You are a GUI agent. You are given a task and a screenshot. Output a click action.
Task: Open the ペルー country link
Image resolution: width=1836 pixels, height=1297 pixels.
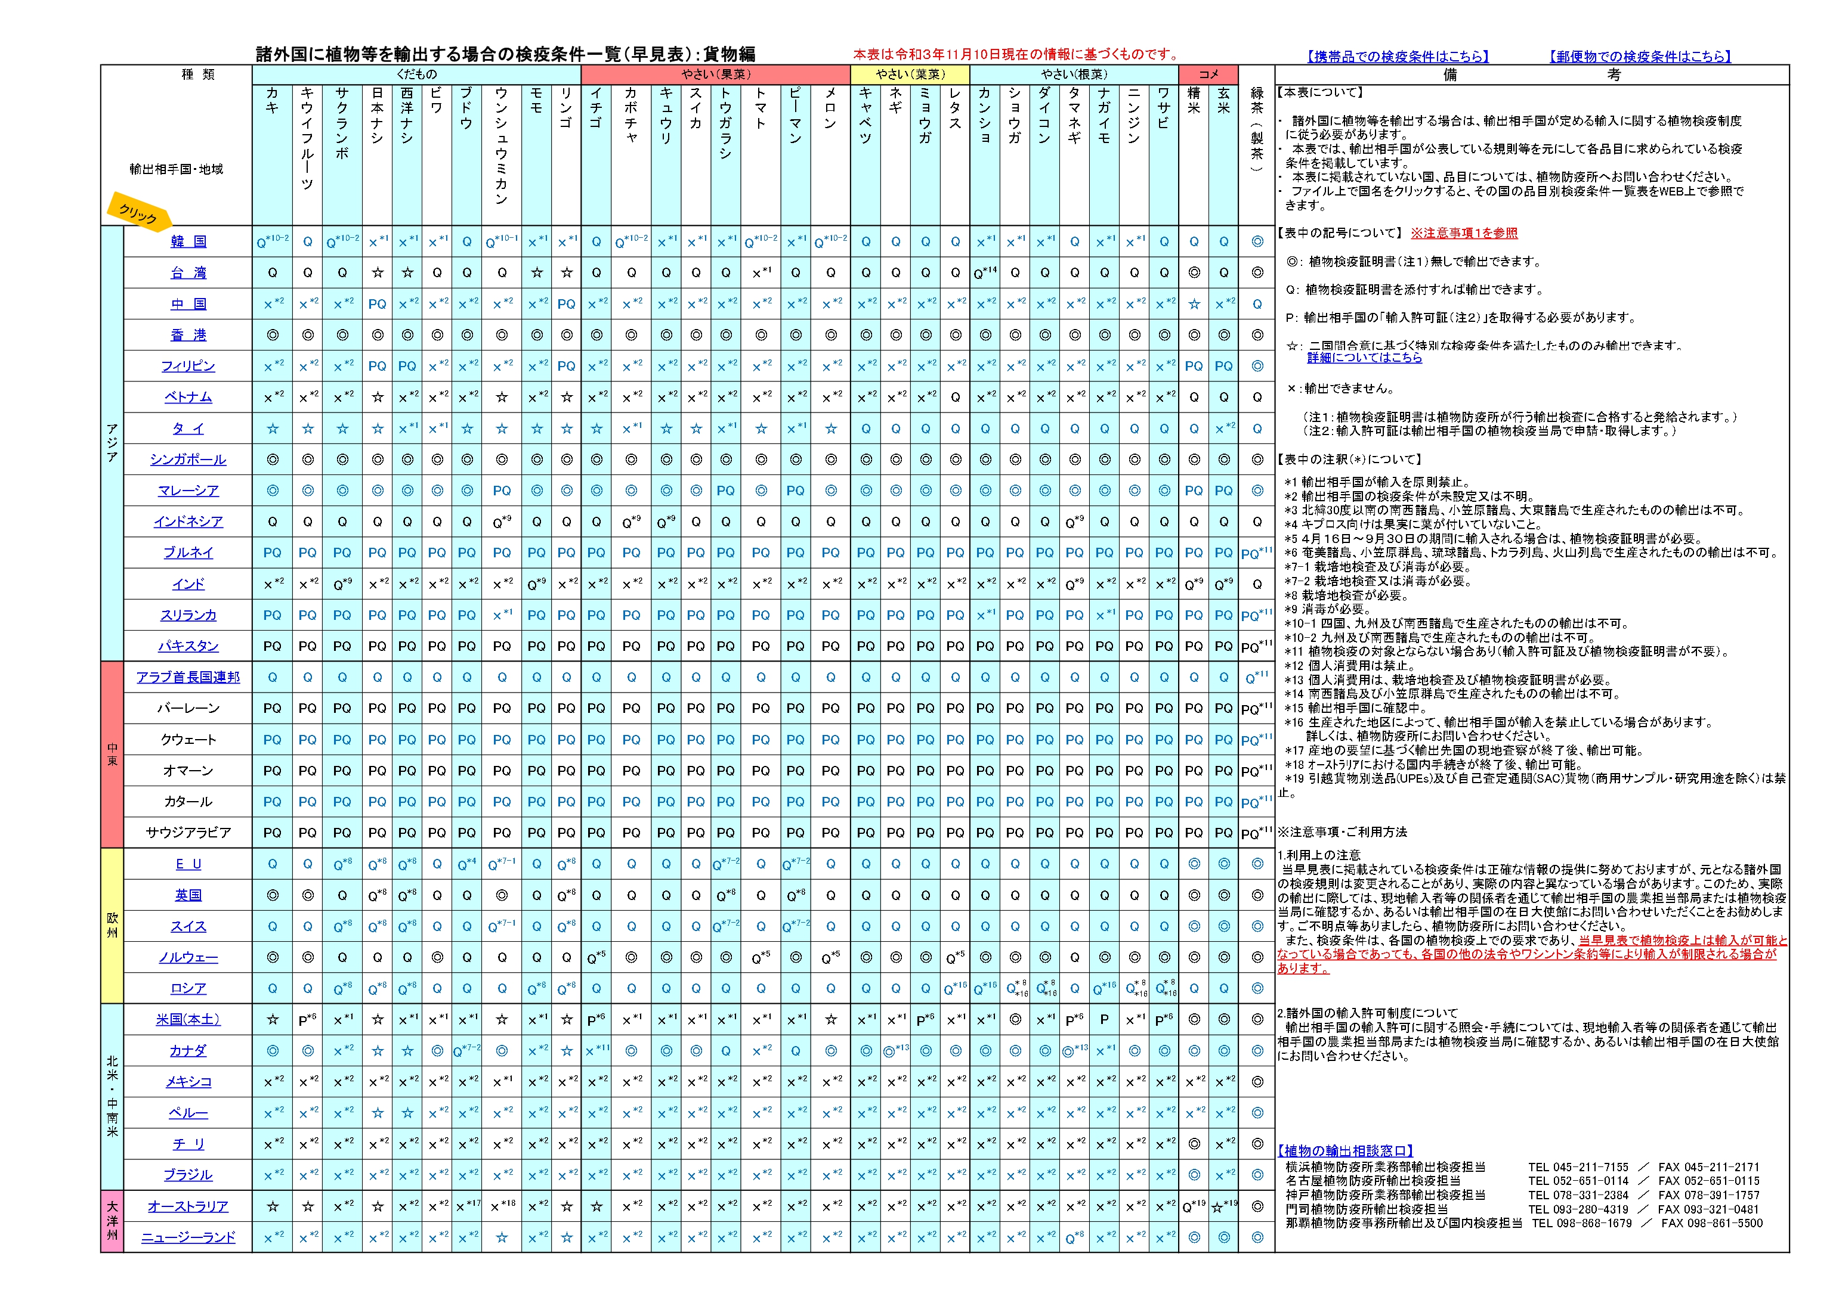click(x=188, y=1113)
